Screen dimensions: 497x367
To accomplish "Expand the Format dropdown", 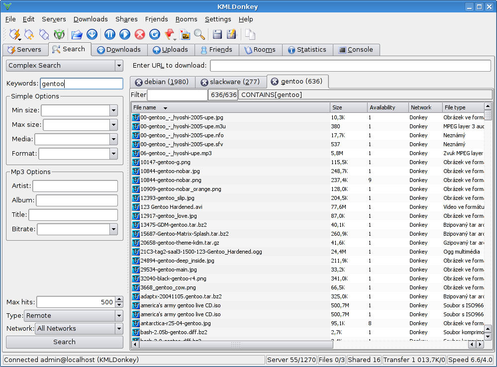I will 113,154.
